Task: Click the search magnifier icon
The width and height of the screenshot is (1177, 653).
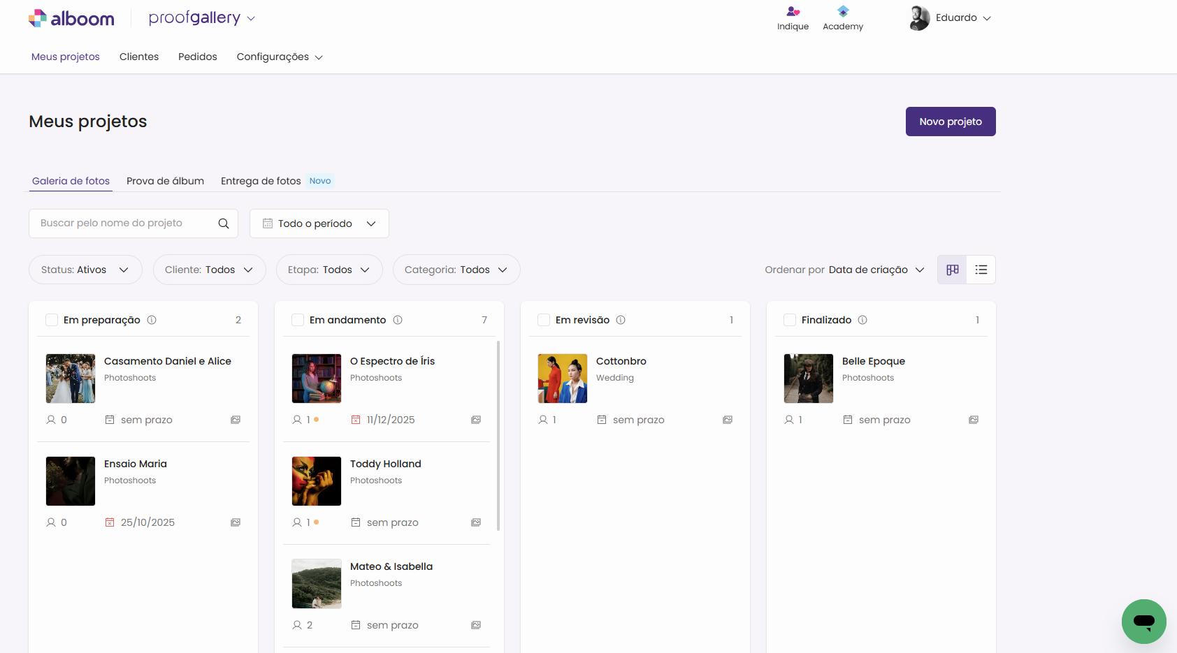Action: (x=224, y=223)
